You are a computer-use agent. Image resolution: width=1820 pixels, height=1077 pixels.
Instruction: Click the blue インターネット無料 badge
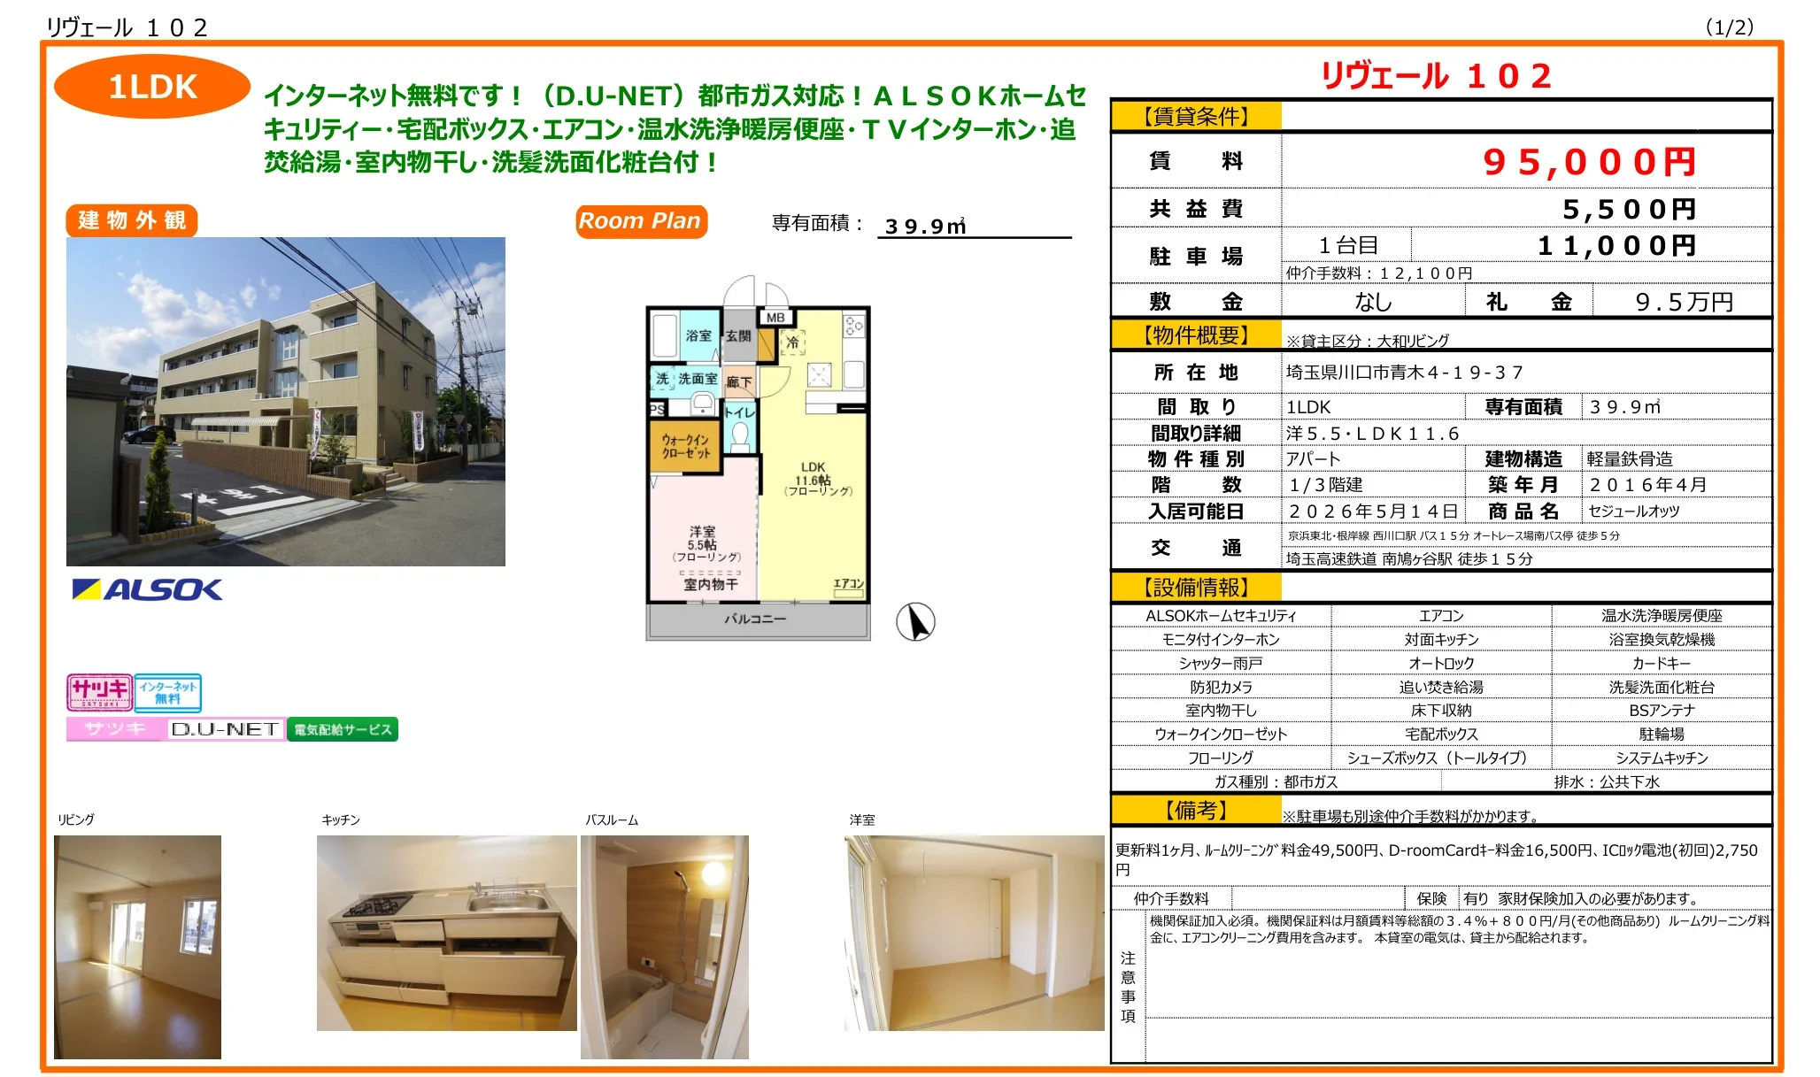pos(170,692)
